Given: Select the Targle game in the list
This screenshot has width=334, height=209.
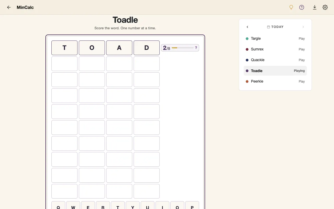Looking at the screenshot, I should click(x=275, y=39).
